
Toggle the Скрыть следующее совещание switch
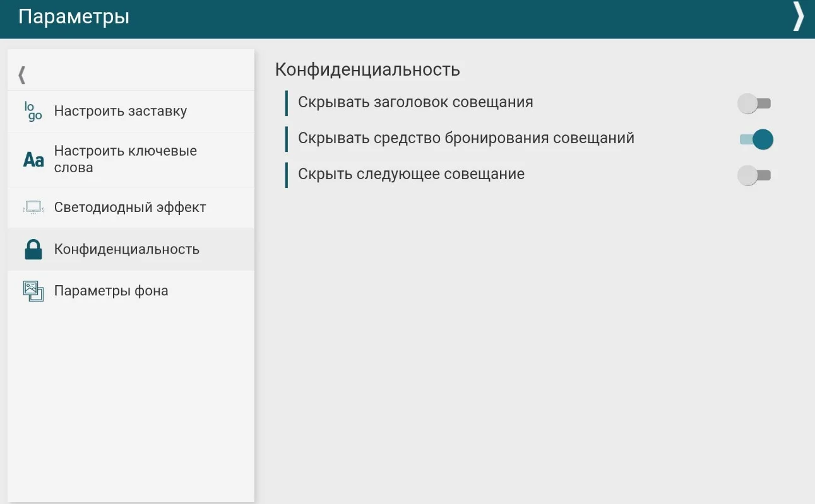[754, 175]
